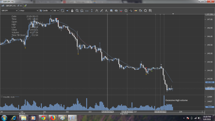Click the Excessive High volume annotation
The width and height of the screenshot is (215, 121).
coord(177,100)
